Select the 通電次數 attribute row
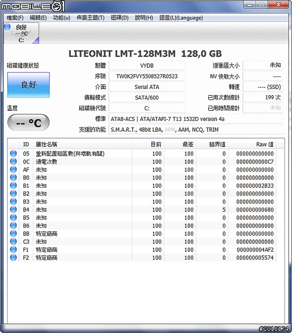Screen dimensions: 292x333 click(142, 161)
